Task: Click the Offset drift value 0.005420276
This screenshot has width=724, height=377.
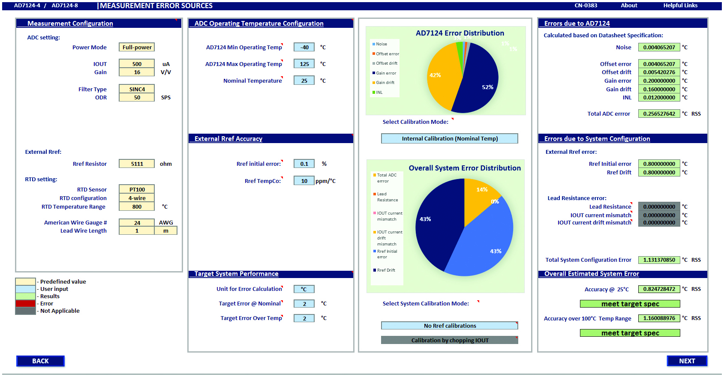Action: [659, 72]
